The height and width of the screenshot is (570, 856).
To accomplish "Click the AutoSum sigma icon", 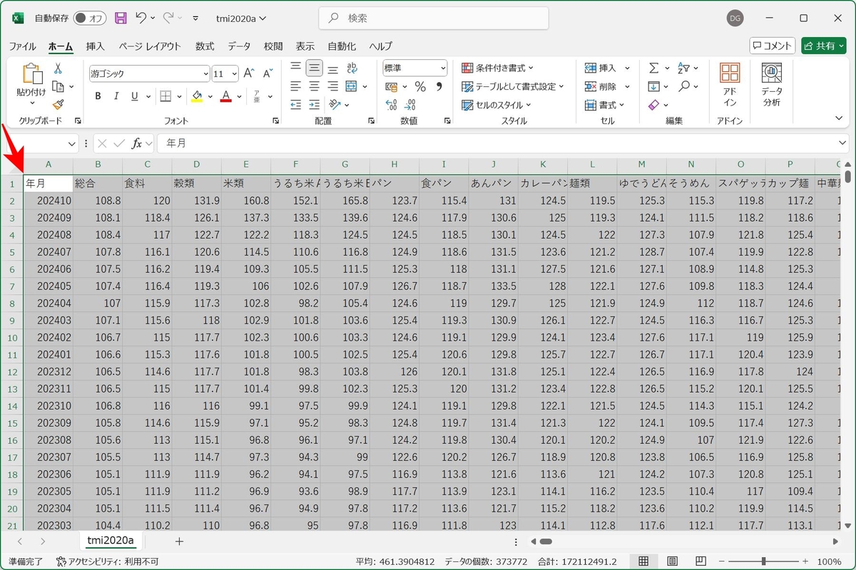I will pos(653,68).
